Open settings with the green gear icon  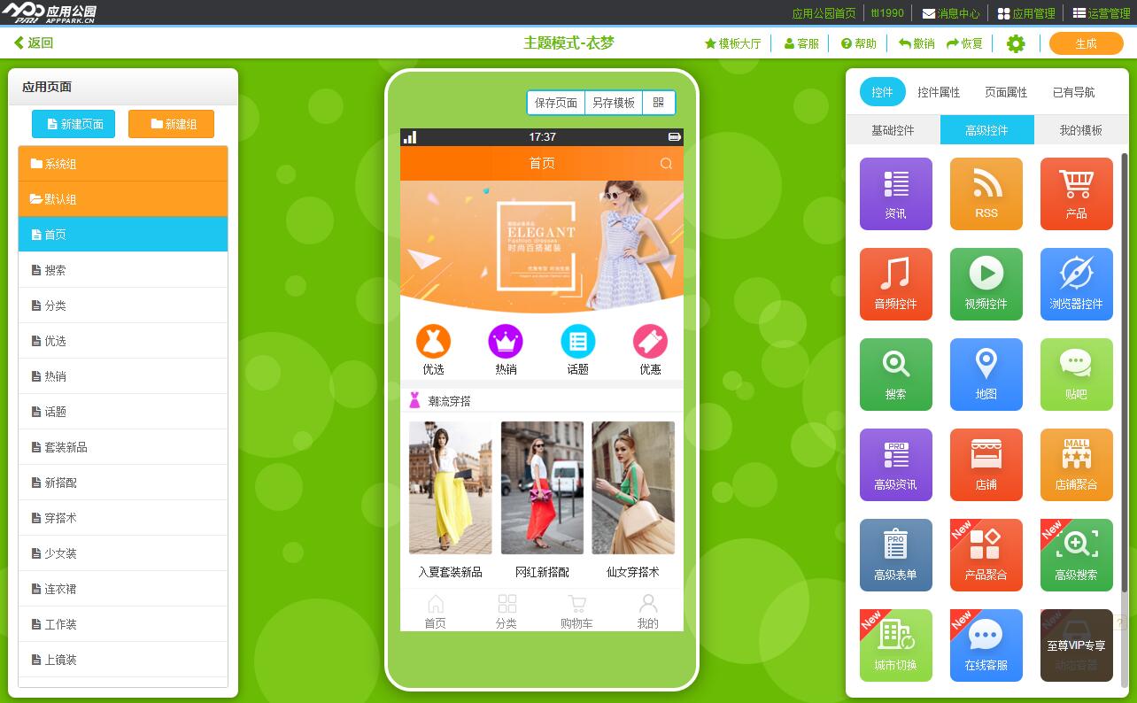click(1016, 43)
